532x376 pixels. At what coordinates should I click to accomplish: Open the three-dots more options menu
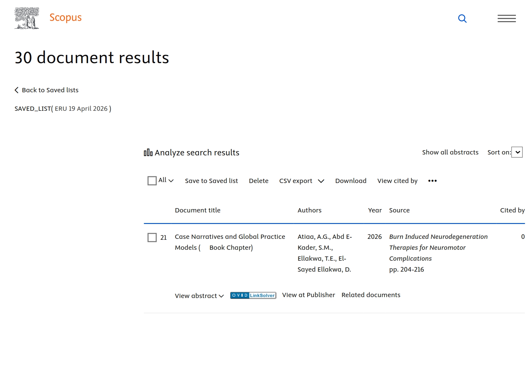432,181
